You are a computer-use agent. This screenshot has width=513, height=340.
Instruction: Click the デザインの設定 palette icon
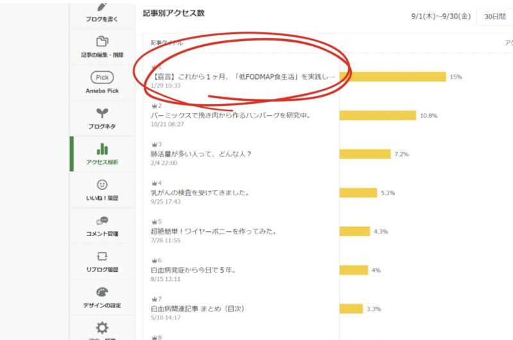tap(102, 293)
